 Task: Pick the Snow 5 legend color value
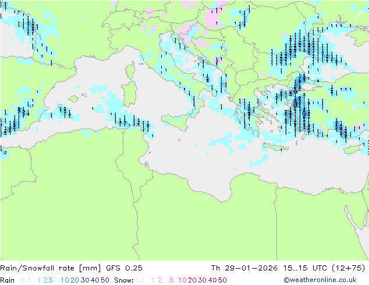click(171, 280)
